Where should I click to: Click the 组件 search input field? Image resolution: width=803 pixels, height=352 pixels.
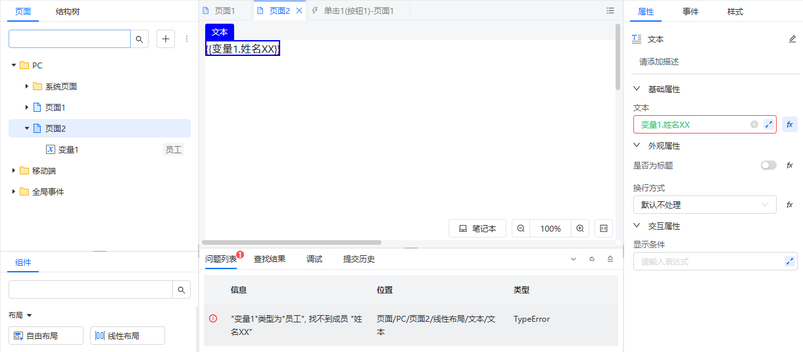pyautogui.click(x=91, y=289)
